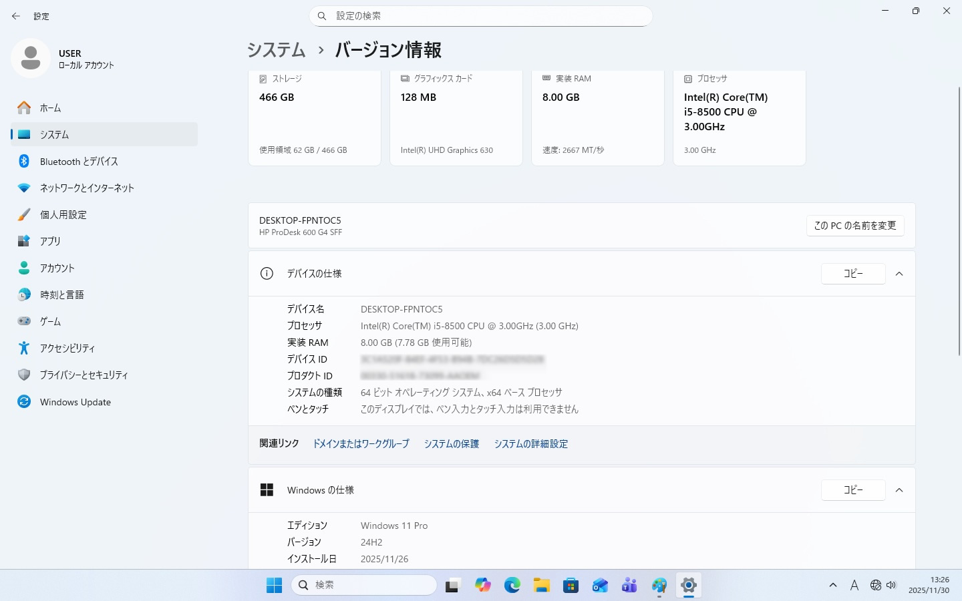
Task: Click the プライバシーとセキュリティ shield icon
Action: pos(24,375)
